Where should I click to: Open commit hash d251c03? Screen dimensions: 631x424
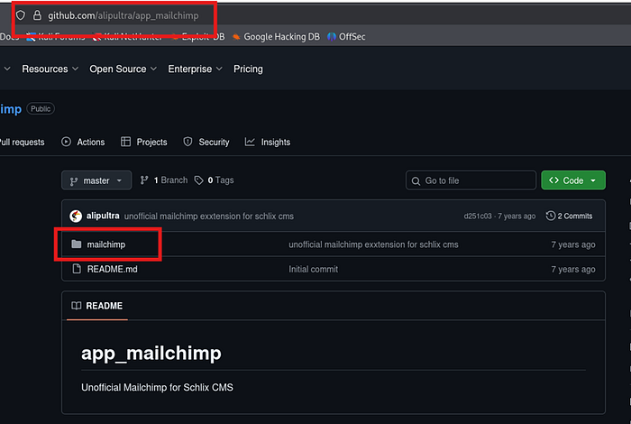[x=478, y=217]
